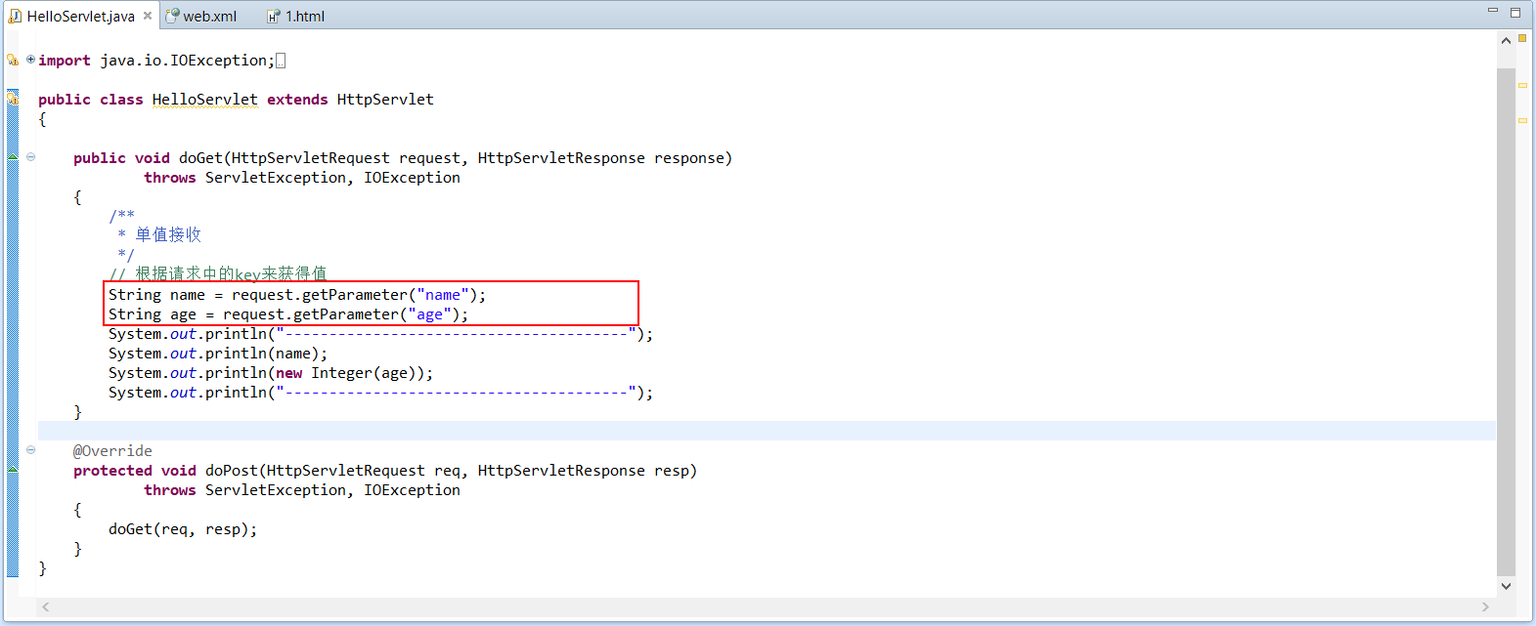Click the vertical scrollbar down arrow
Viewport: 1536px width, 626px height.
1506,586
